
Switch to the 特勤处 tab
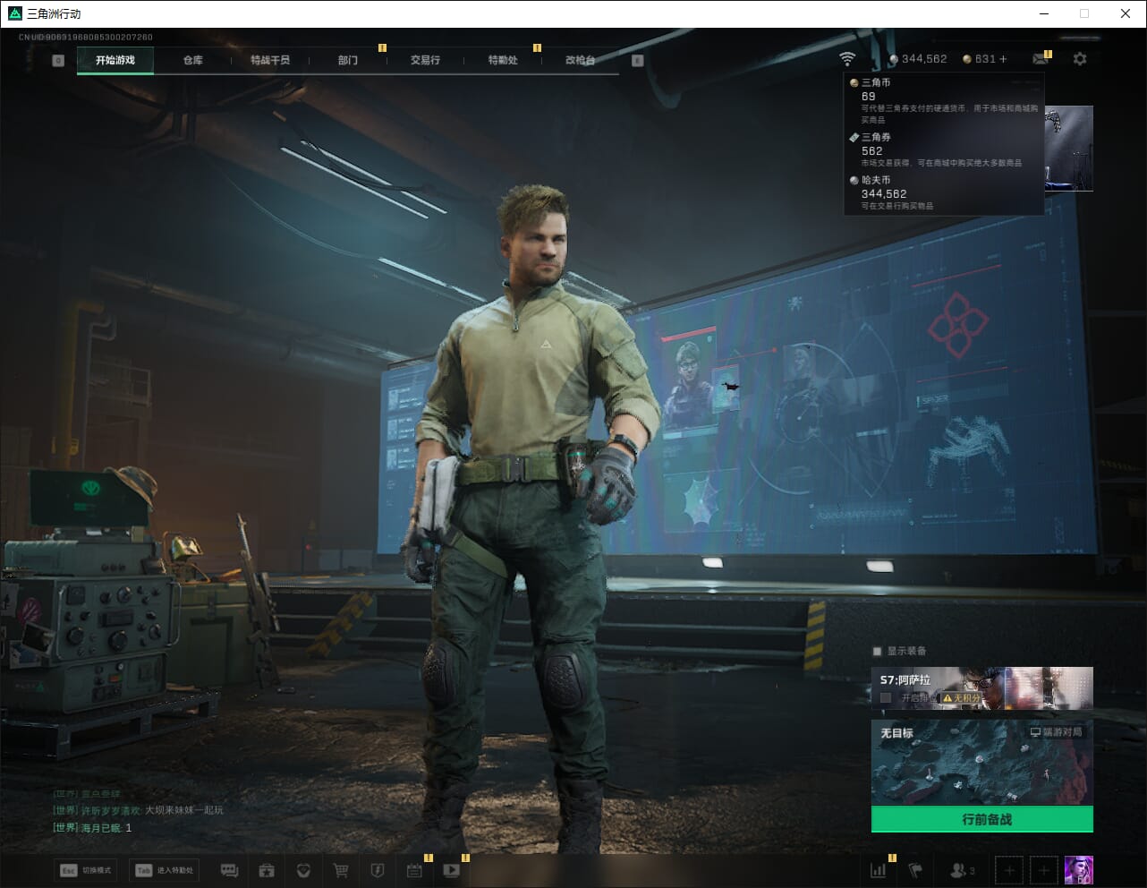[x=503, y=60]
